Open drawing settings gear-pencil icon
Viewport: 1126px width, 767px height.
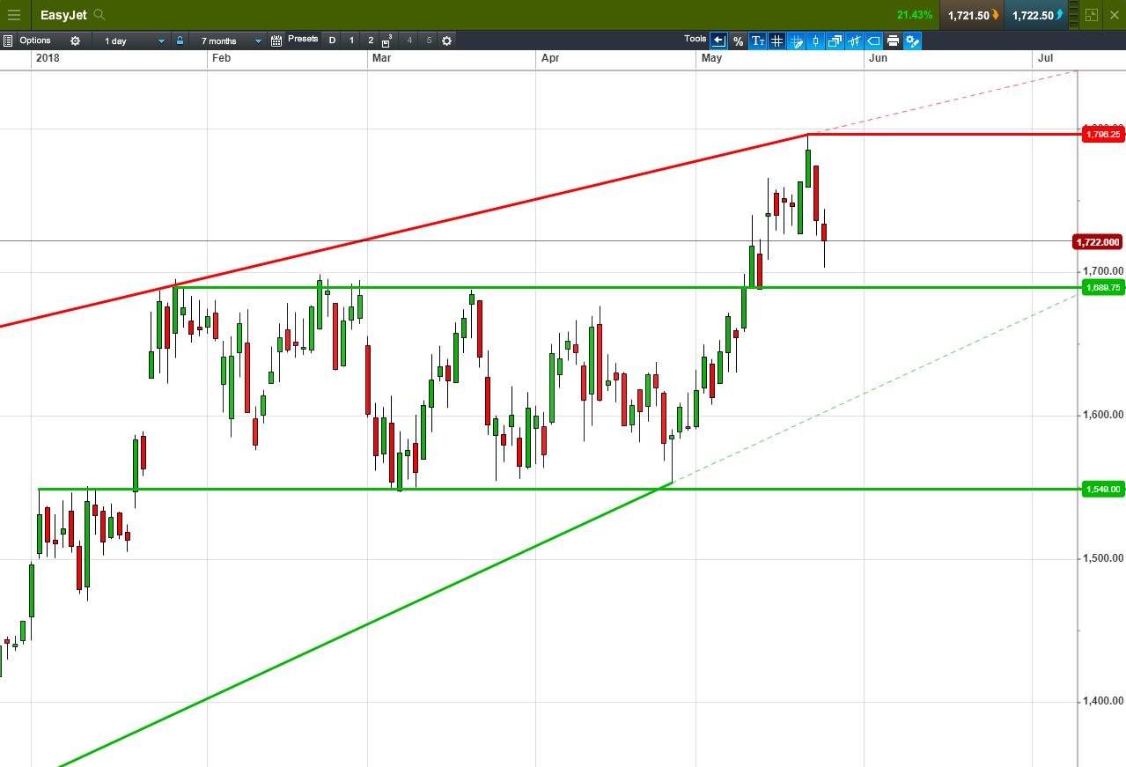[912, 41]
